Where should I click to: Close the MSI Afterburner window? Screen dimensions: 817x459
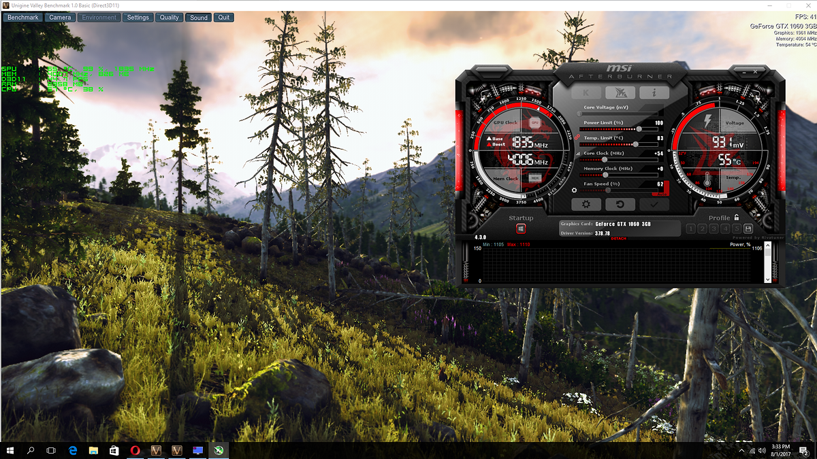pos(755,70)
